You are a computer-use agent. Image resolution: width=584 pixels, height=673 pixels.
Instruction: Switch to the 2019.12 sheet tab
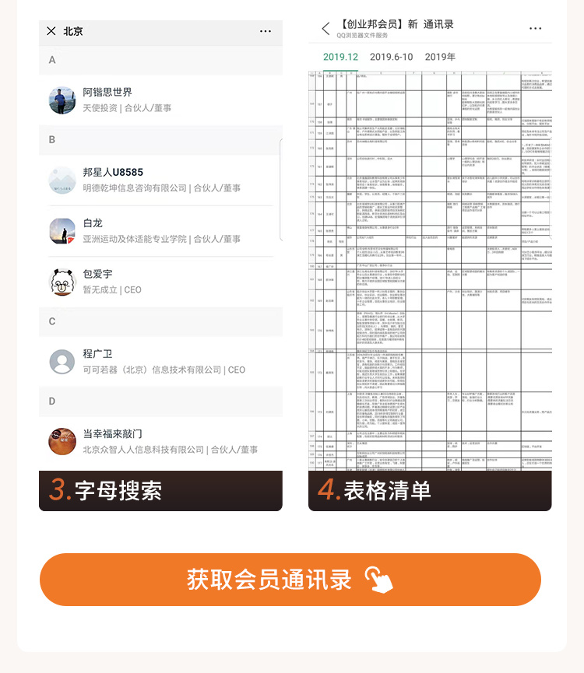pos(340,57)
